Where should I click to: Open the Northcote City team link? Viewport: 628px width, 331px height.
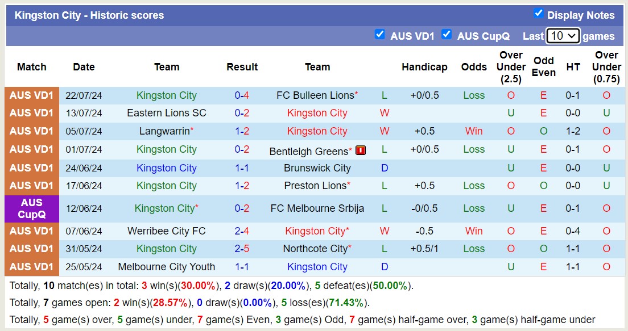(x=315, y=249)
